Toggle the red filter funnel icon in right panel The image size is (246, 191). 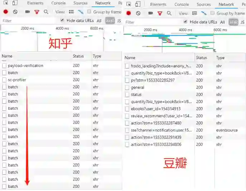[x=160, y=14]
